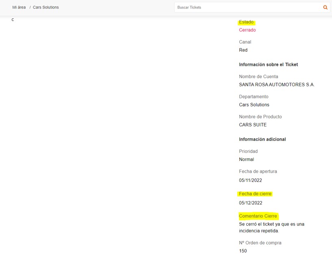Click the Departamento value Cars Solutions
Screen dimensions: 332x258
[254, 105]
